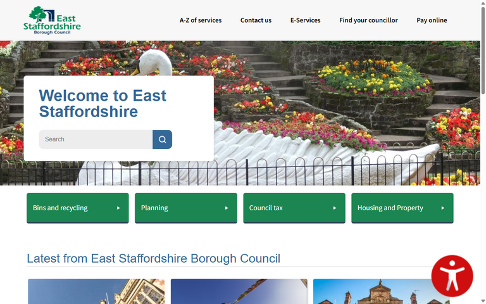Image resolution: width=486 pixels, height=304 pixels.
Task: Click the East Staffordshire Borough Council logo
Action: (52, 20)
